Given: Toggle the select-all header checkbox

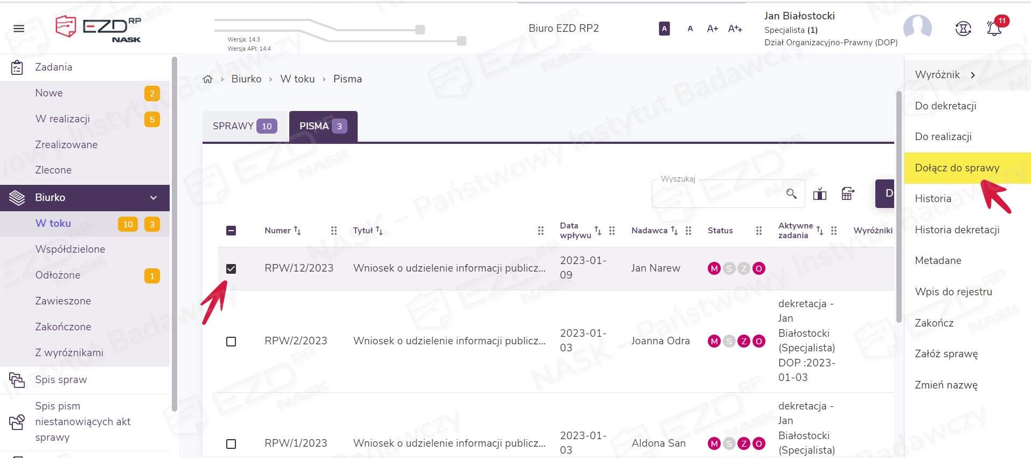Looking at the screenshot, I should coord(231,231).
